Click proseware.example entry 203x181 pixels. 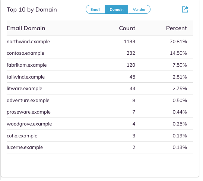28,112
